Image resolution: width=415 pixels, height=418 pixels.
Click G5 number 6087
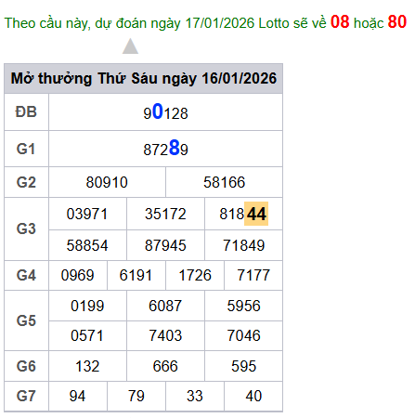pyautogui.click(x=165, y=306)
